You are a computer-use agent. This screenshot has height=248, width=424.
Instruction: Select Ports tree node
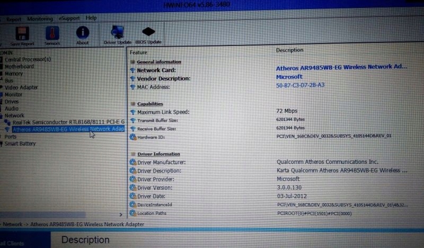(10, 137)
